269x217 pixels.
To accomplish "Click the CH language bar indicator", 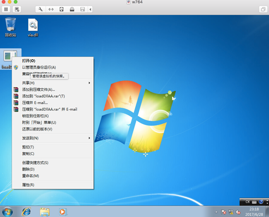I will point(248,202).
